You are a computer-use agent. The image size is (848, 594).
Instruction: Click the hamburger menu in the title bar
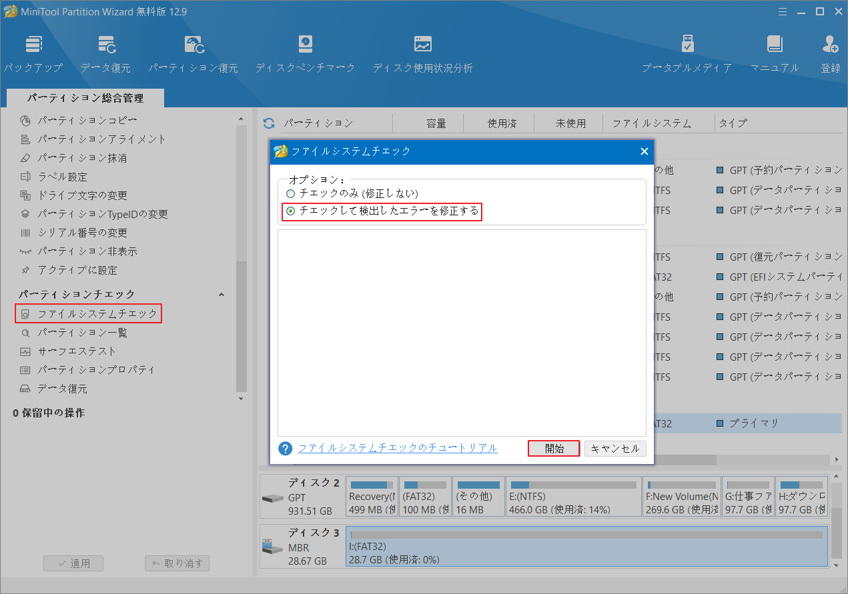(784, 11)
